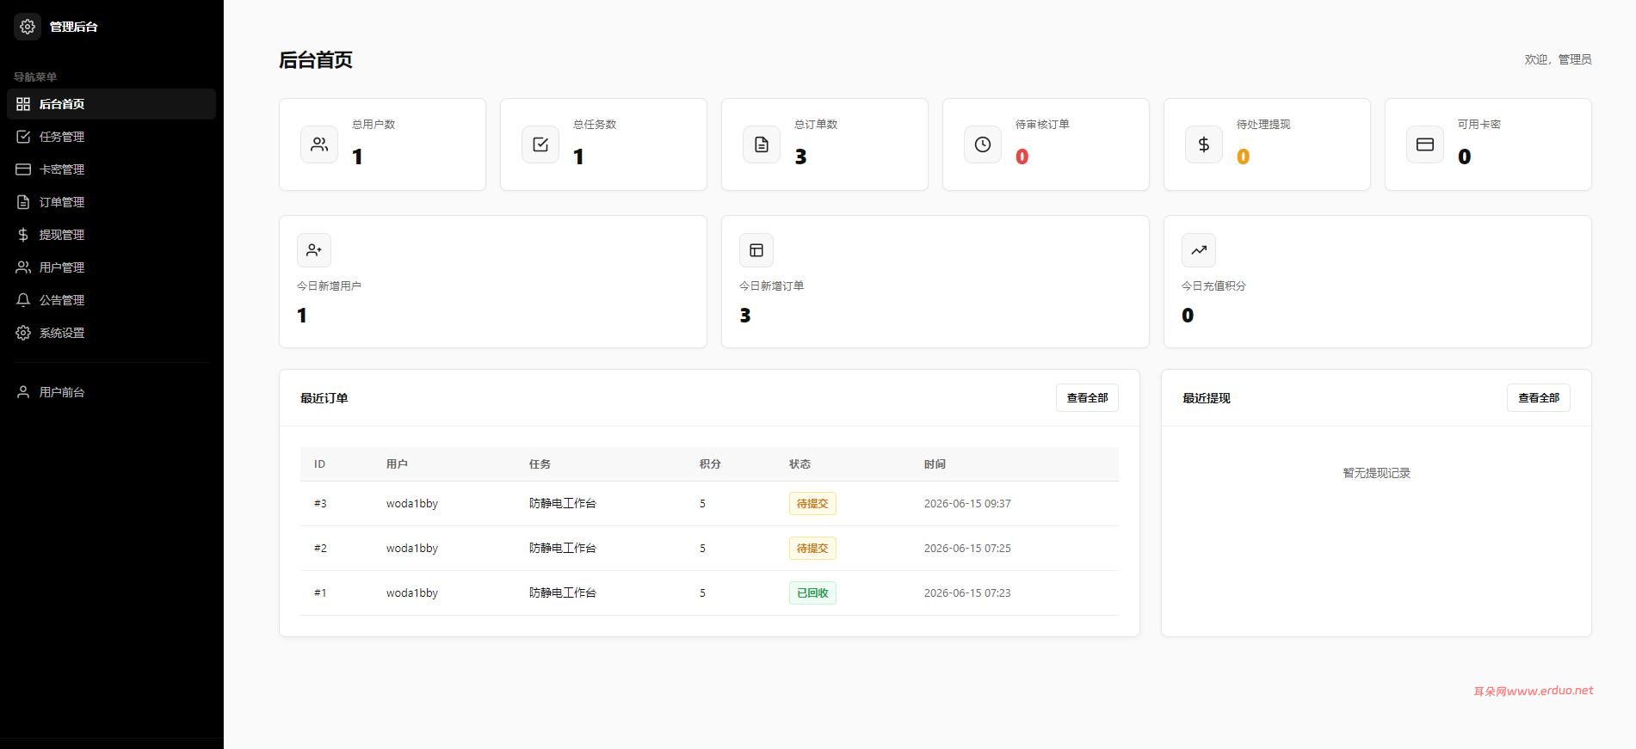Select 提现管理 in the sidebar
This screenshot has height=749, width=1636.
(111, 235)
